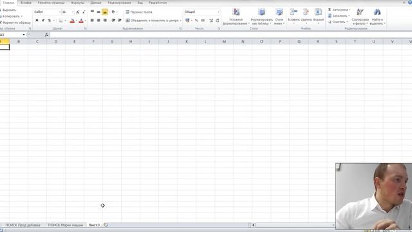Screen dimensions: 412x232
Task: Switch to the Разметка страницы tab
Action: pyautogui.click(x=51, y=3)
